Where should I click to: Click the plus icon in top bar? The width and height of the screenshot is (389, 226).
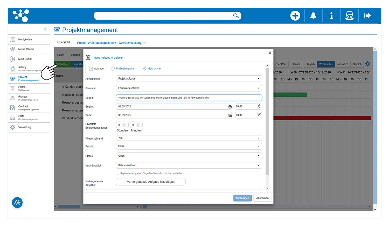click(x=295, y=16)
